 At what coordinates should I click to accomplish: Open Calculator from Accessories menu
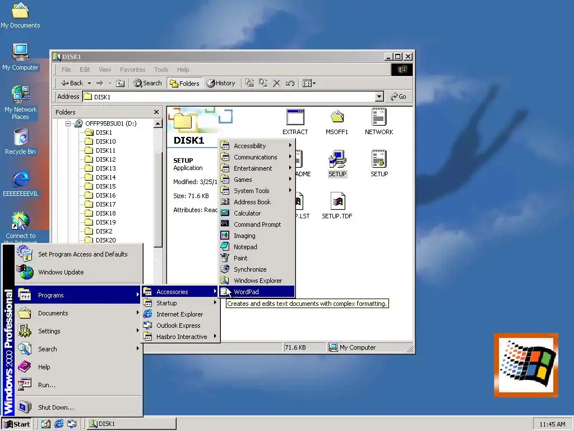click(257, 213)
